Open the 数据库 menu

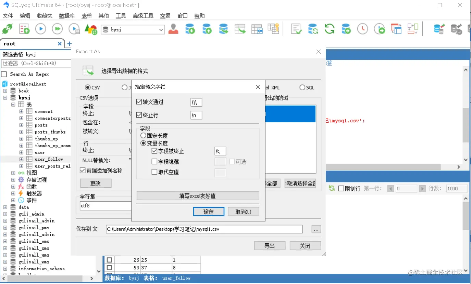tap(67, 16)
